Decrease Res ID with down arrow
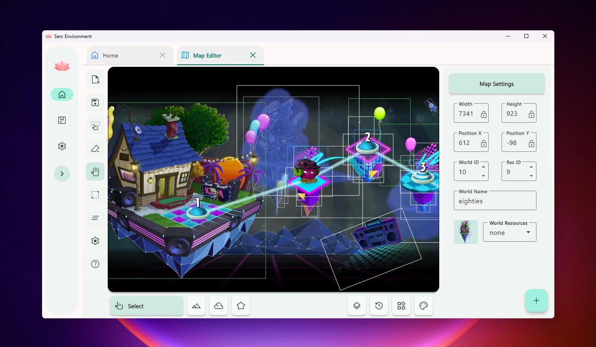 [531, 176]
